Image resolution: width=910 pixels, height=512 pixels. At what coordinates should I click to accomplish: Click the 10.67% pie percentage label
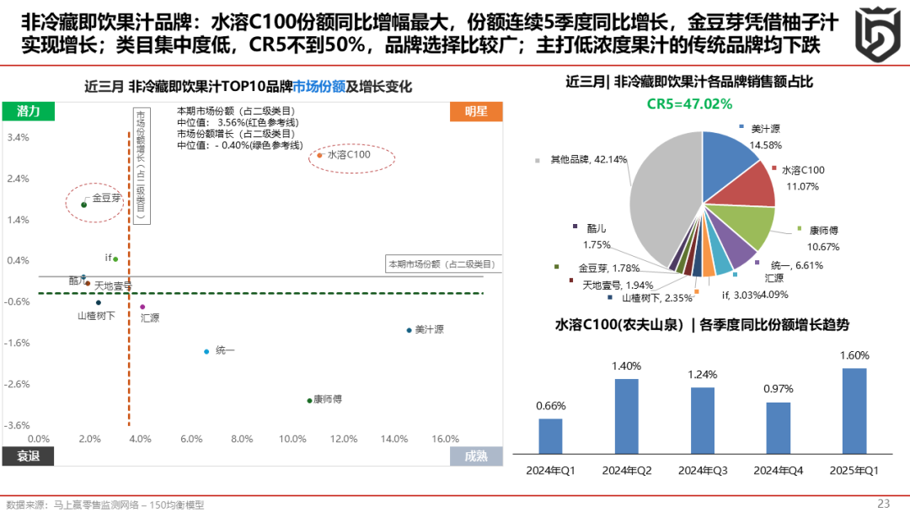pos(823,247)
